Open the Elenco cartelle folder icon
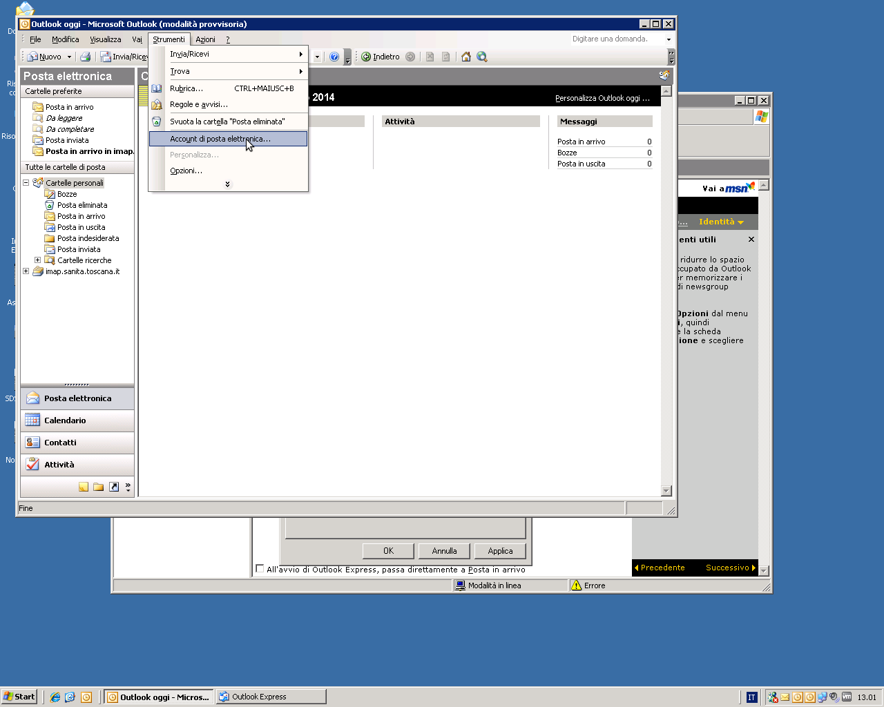The image size is (884, 707). click(x=99, y=487)
